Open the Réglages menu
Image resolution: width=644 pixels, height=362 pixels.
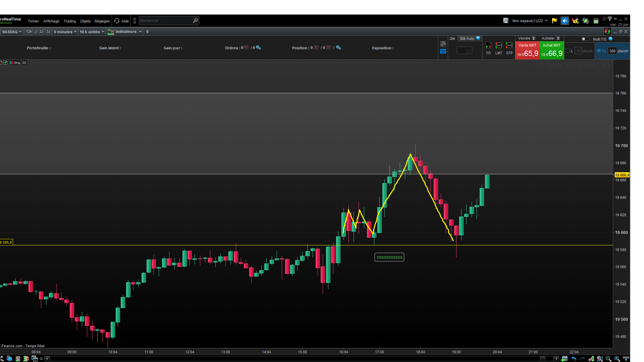pyautogui.click(x=102, y=21)
